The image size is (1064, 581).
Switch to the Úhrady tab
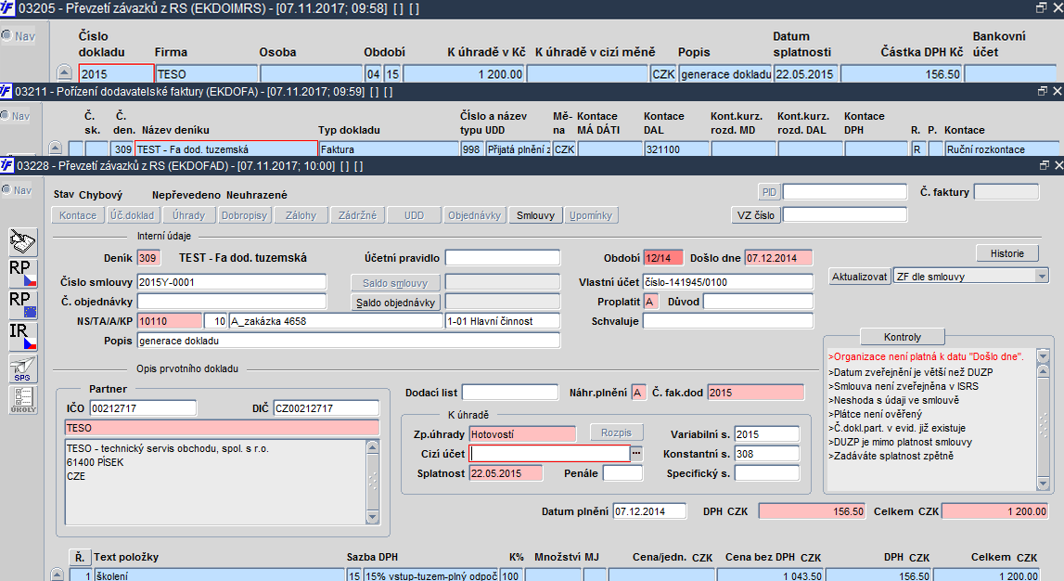pos(188,215)
